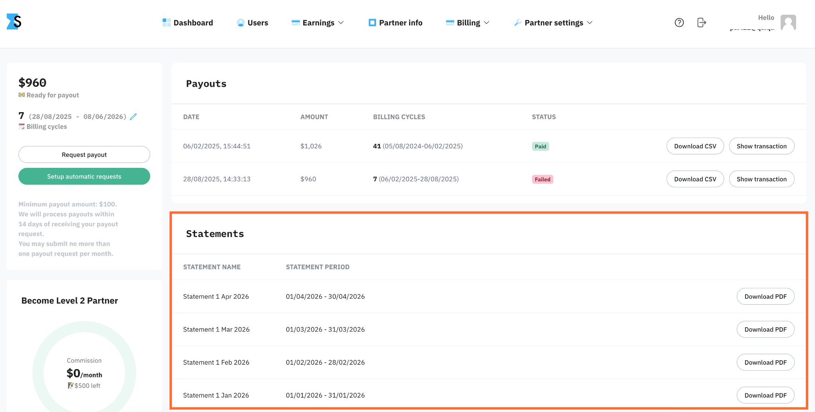Expand the Billing dropdown menu

(468, 23)
